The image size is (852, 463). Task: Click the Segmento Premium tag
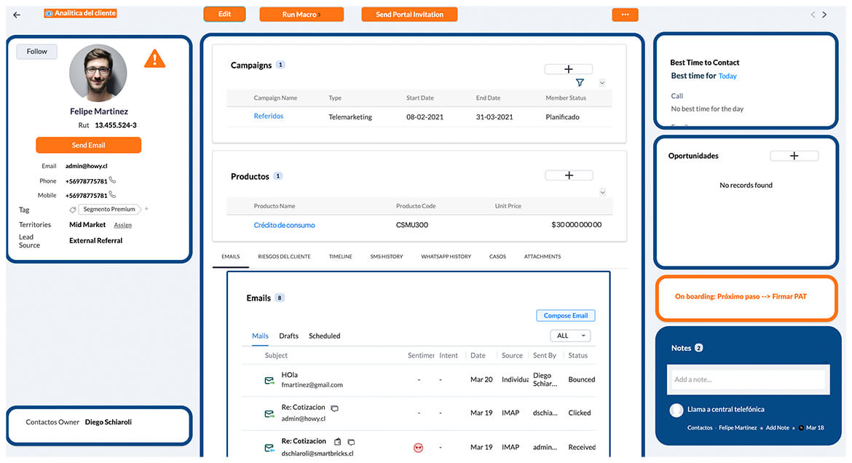coord(109,209)
